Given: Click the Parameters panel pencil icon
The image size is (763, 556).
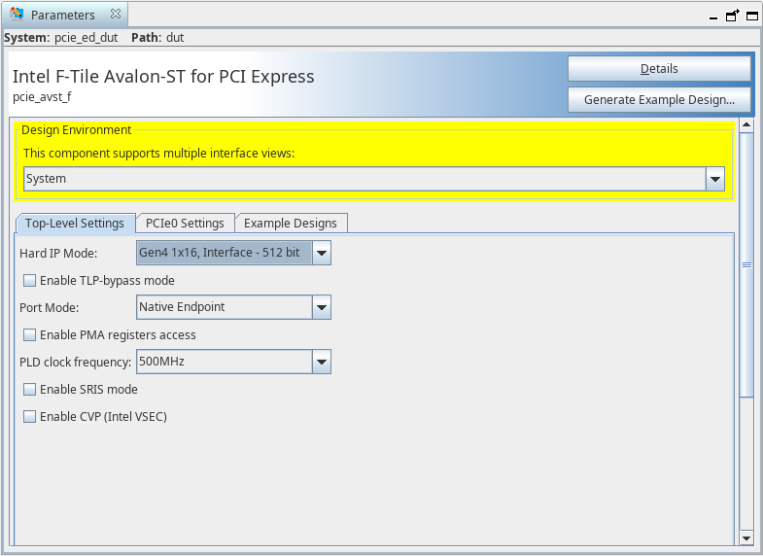Looking at the screenshot, I should tap(17, 15).
